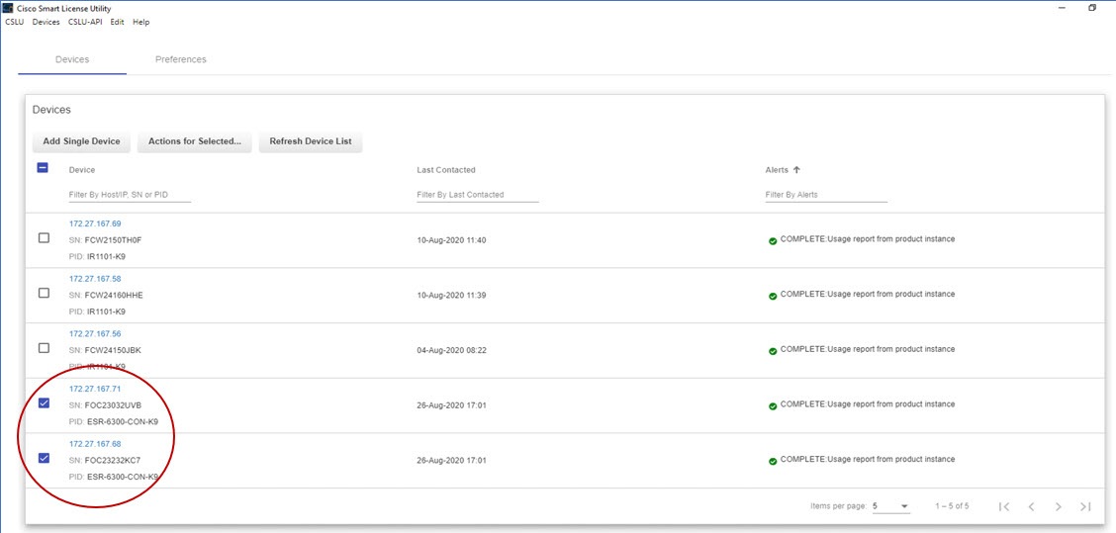Click the Alerts sort arrow icon
The height and width of the screenshot is (533, 1116).
click(x=797, y=170)
